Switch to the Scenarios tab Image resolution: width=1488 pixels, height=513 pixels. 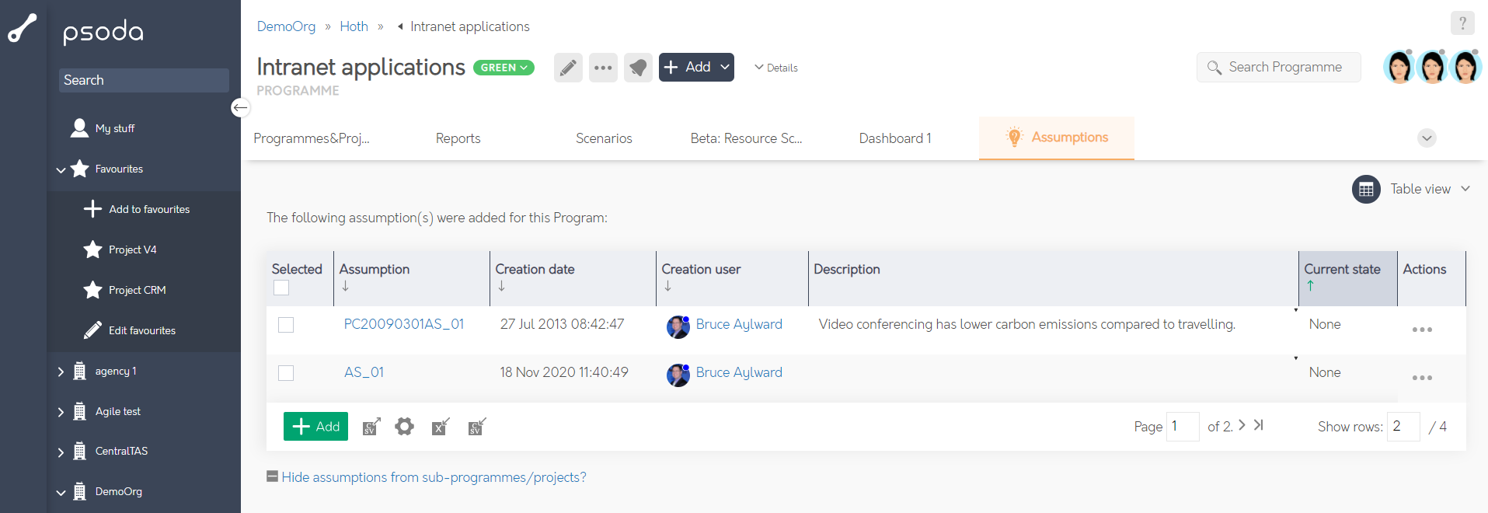tap(603, 138)
